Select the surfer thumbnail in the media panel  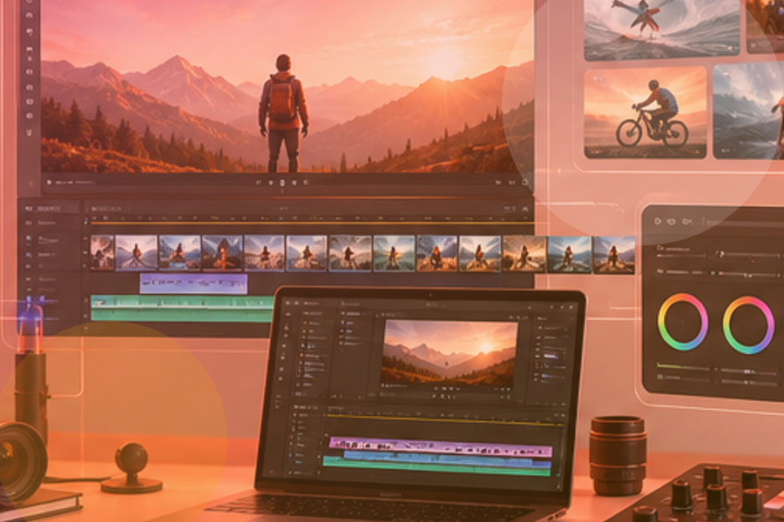point(661,28)
